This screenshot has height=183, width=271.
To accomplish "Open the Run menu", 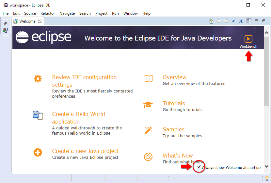I will [115, 13].
